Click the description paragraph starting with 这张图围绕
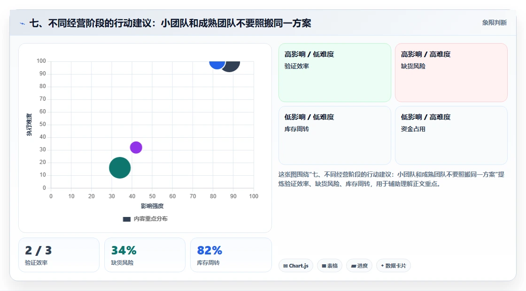Image resolution: width=526 pixels, height=291 pixels. pyautogui.click(x=391, y=179)
